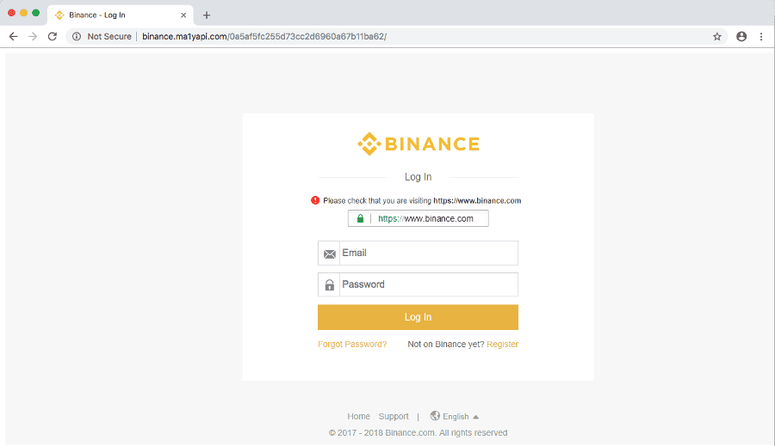
Task: Follow the Register link
Action: pyautogui.click(x=503, y=345)
